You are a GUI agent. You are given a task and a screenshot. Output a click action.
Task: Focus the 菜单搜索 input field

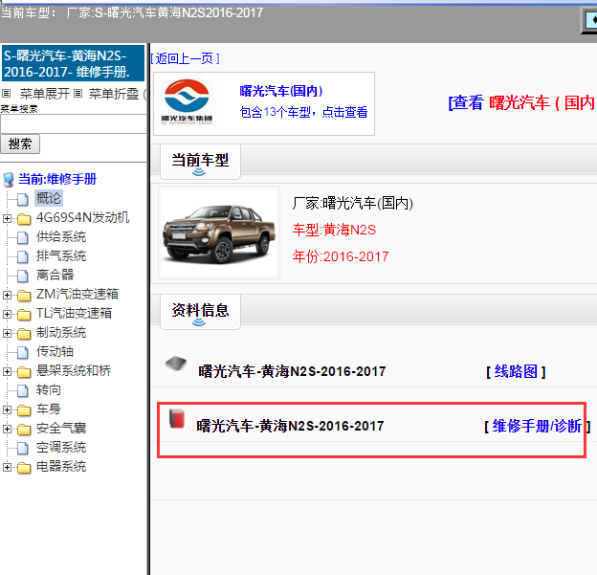click(73, 124)
